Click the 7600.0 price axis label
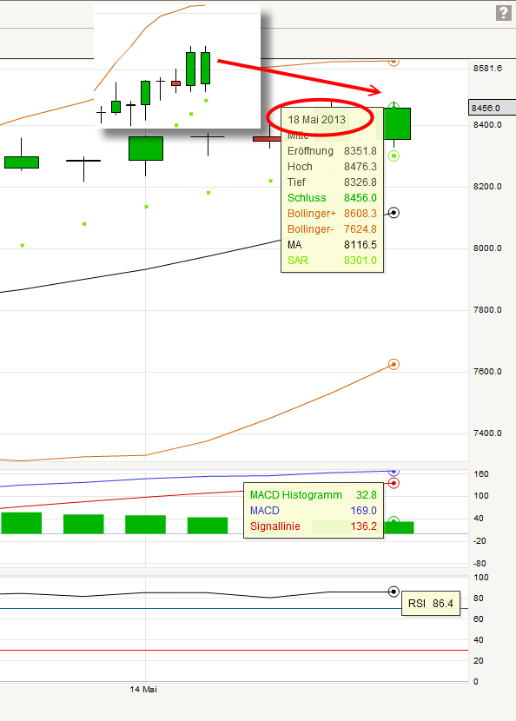Viewport: 516px width, 721px height. pyautogui.click(x=487, y=371)
